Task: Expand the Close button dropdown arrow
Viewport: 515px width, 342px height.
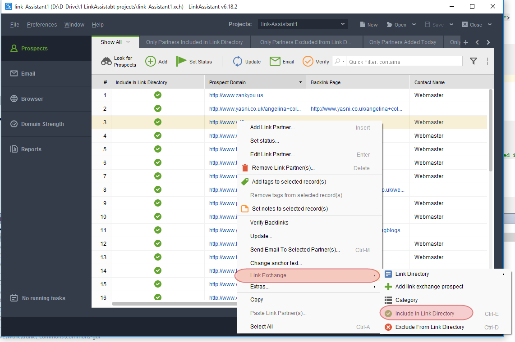Action: point(490,25)
